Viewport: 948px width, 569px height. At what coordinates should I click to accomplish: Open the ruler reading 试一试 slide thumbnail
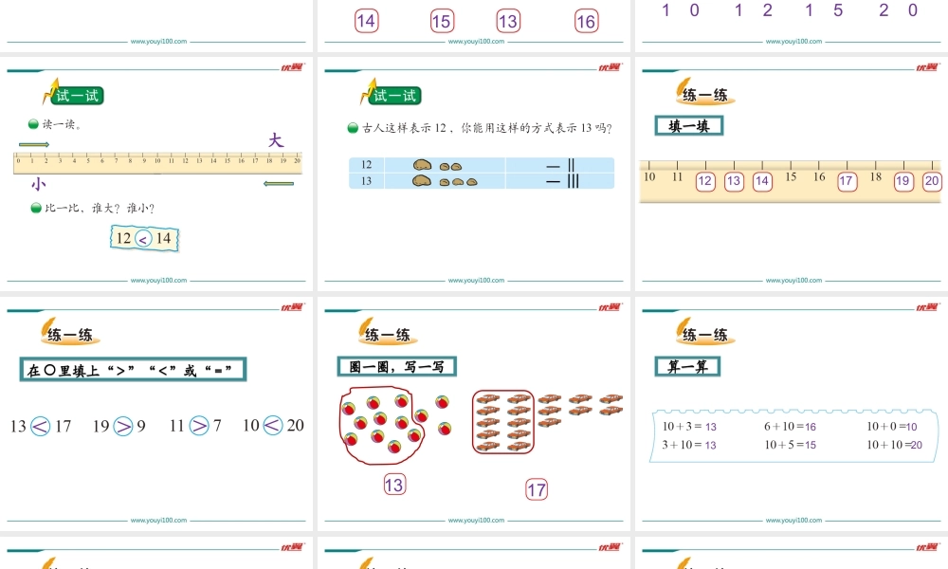coord(156,174)
